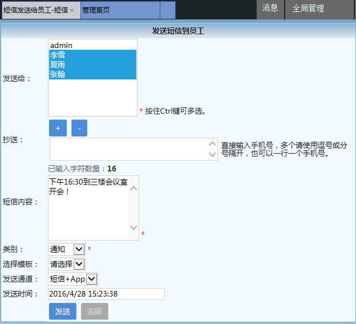
Task: Click into the 短信内容 message text area
Action: (88, 207)
